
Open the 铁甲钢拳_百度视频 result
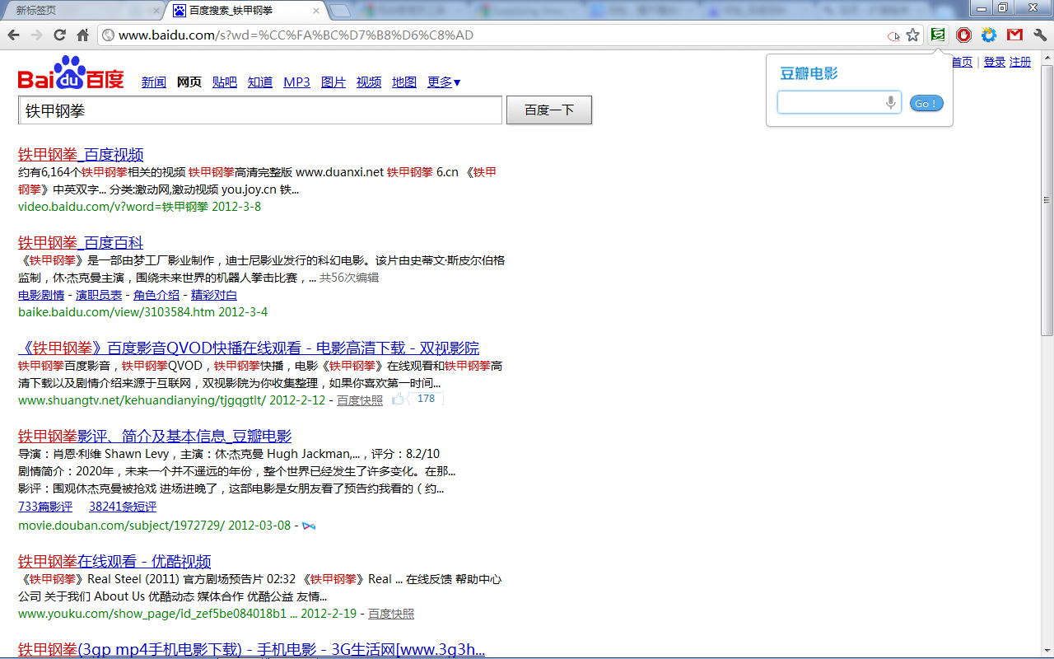(81, 155)
